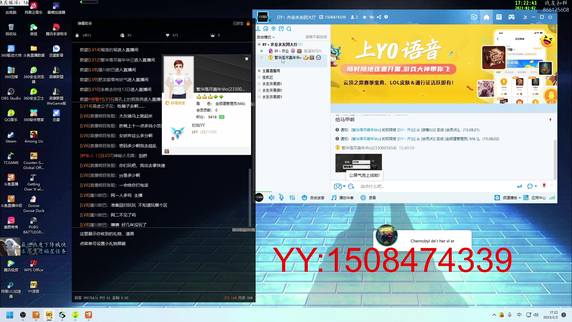Click the avatar in the user profile card
The height and width of the screenshot is (322, 572).
[x=179, y=77]
